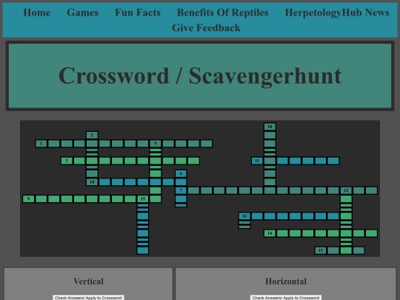Select crossword cell numbered 2
Screen dimensions: 400x300
click(x=92, y=135)
